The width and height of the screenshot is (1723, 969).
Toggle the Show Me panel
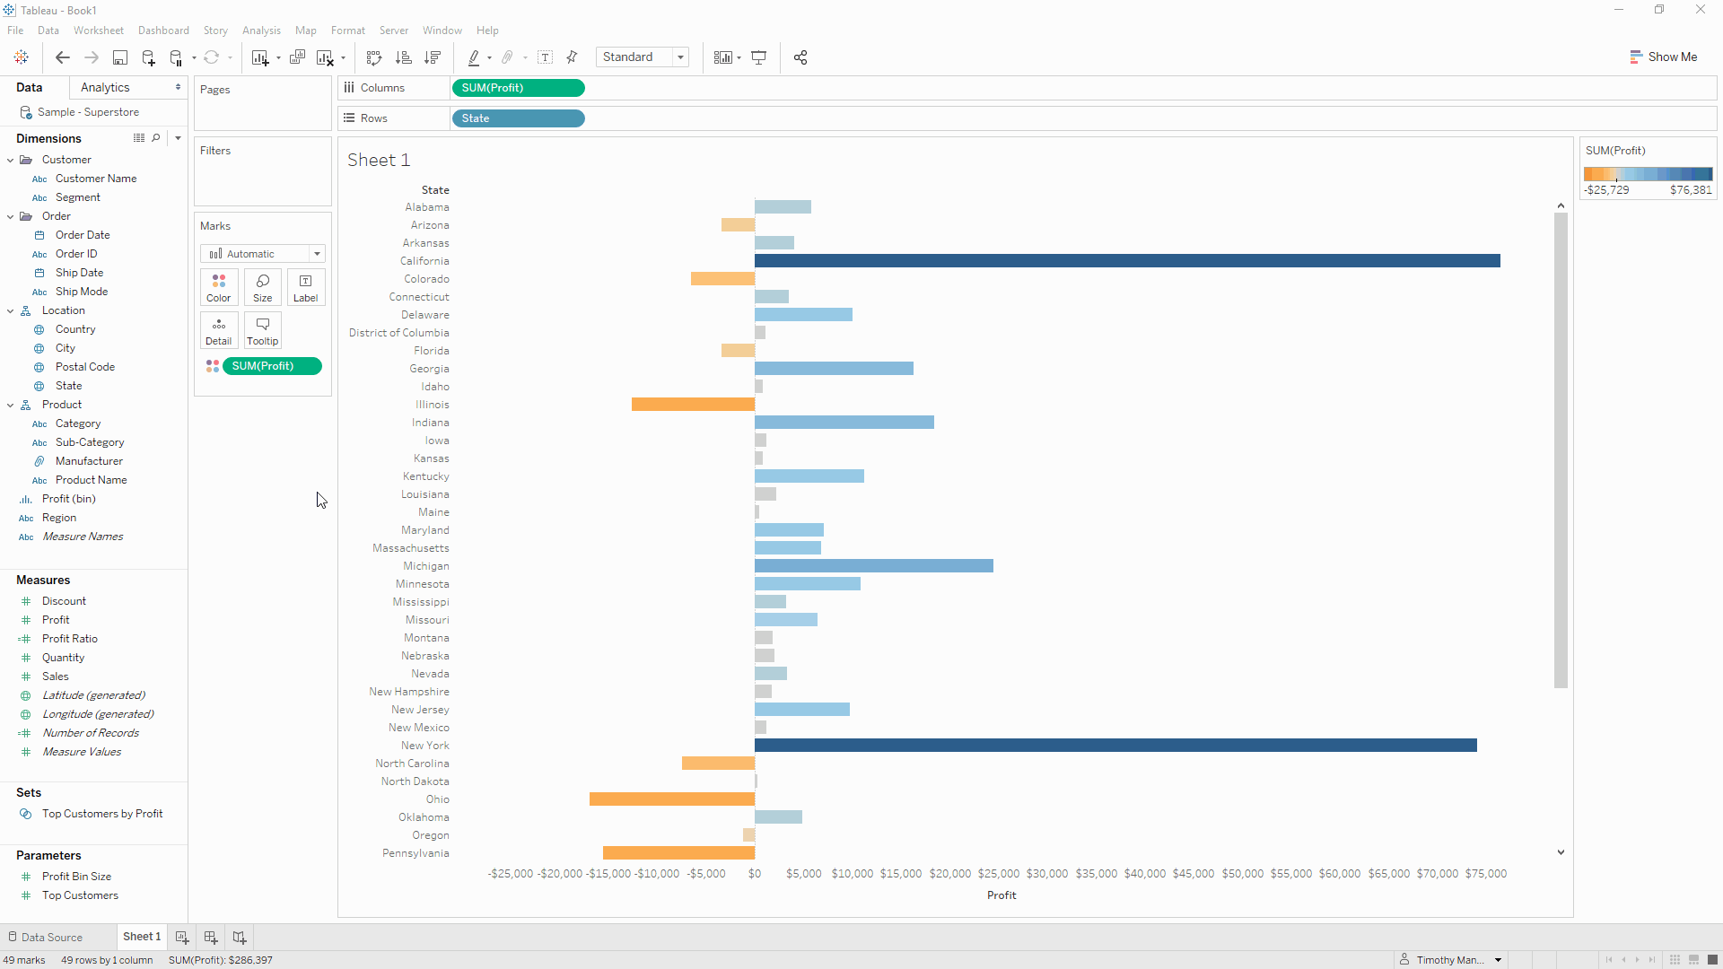[x=1663, y=57]
